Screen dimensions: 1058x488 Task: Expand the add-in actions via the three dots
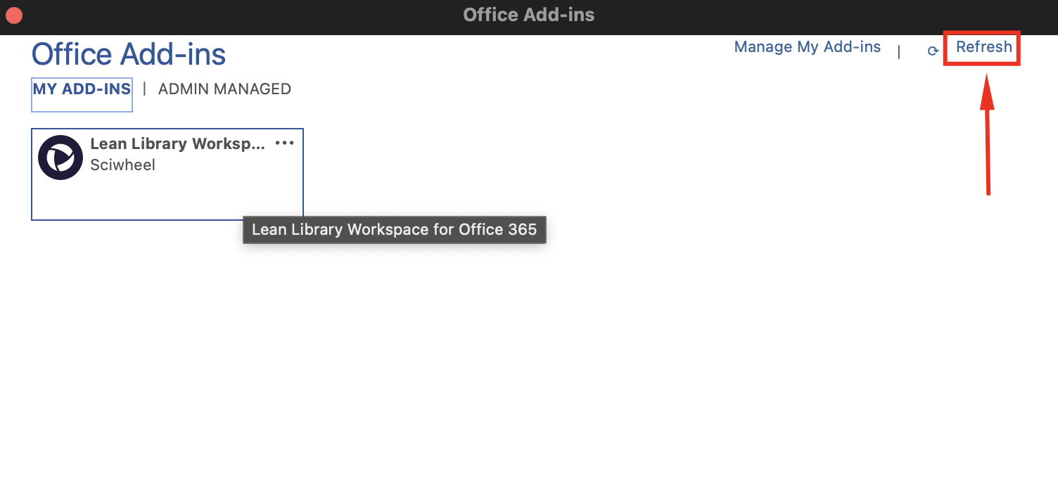[284, 143]
